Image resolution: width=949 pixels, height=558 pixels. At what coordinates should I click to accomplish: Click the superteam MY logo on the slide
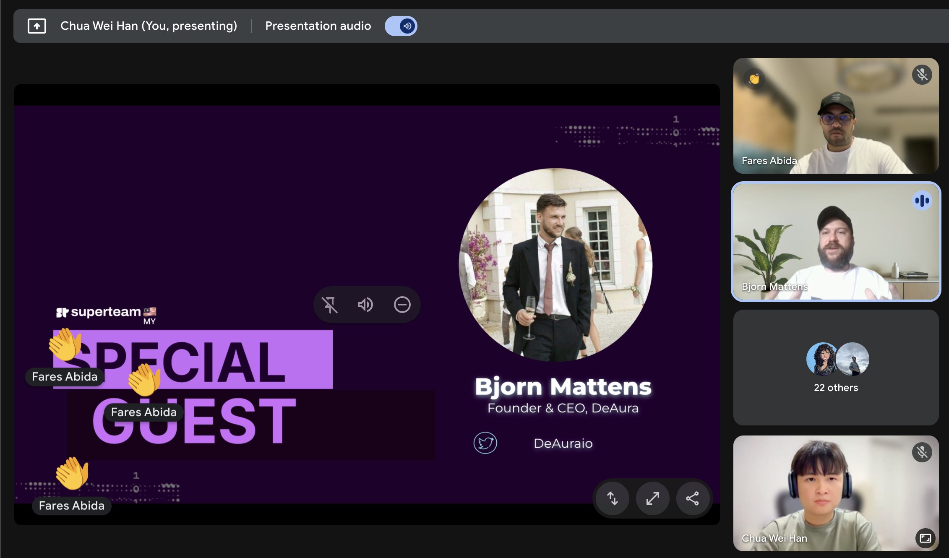pyautogui.click(x=106, y=315)
